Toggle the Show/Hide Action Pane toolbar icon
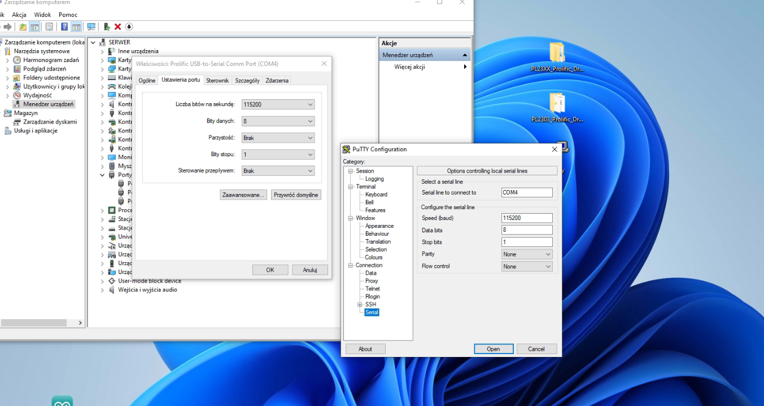The width and height of the screenshot is (764, 406). [x=76, y=27]
